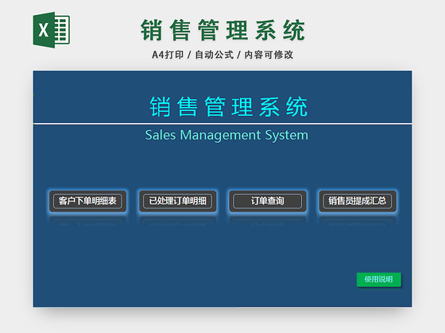The height and width of the screenshot is (333, 445).
Task: Click the Sales Management System subtitle
Action: tap(226, 135)
